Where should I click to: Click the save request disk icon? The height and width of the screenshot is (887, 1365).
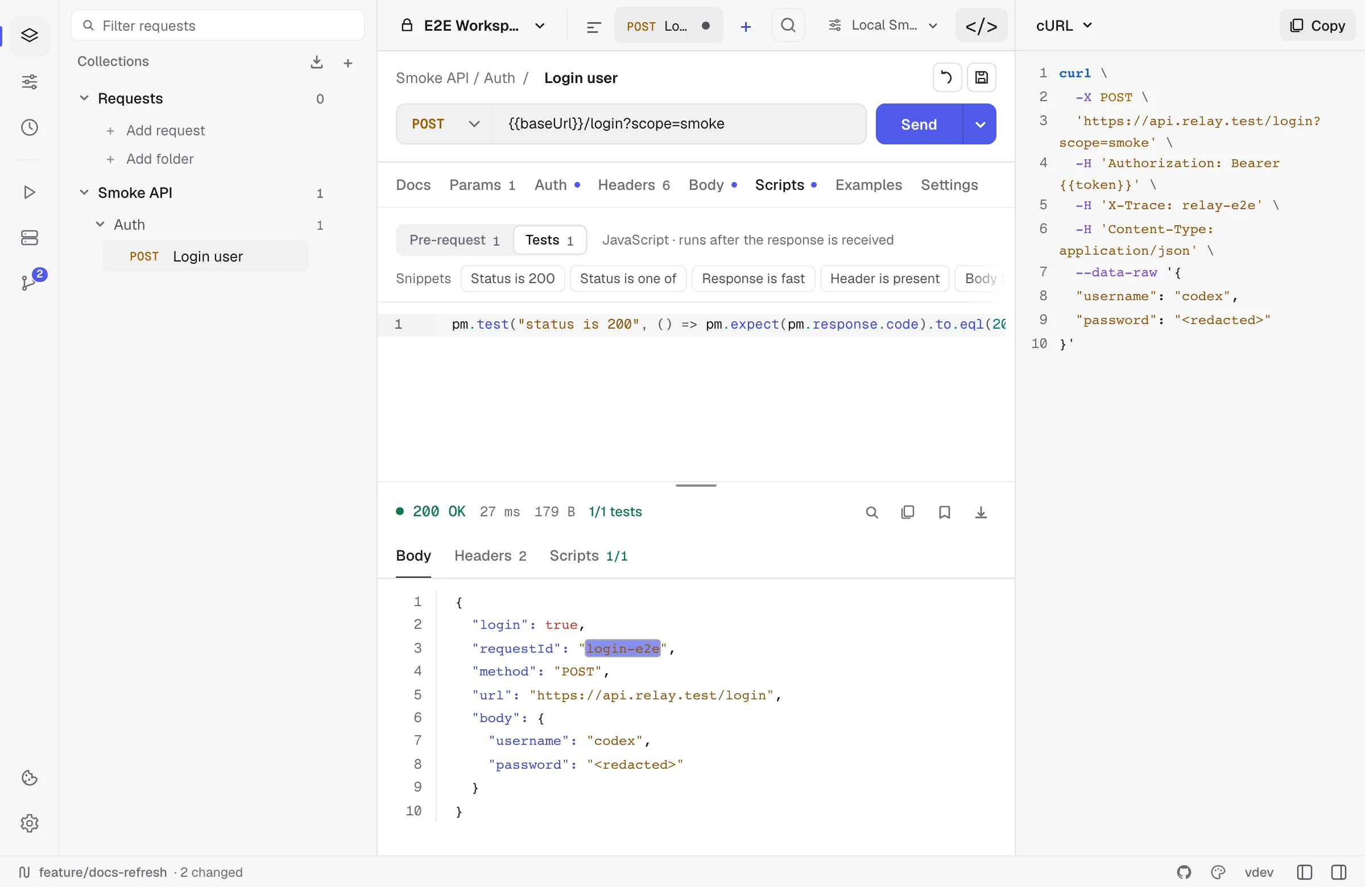(x=981, y=77)
